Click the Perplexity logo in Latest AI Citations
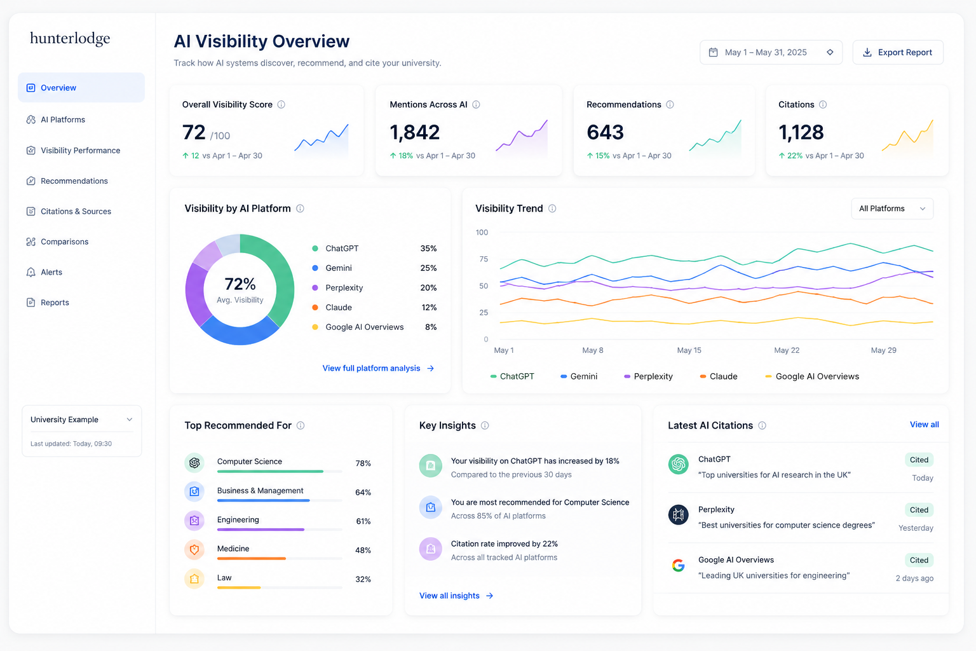976x651 pixels. (x=679, y=514)
